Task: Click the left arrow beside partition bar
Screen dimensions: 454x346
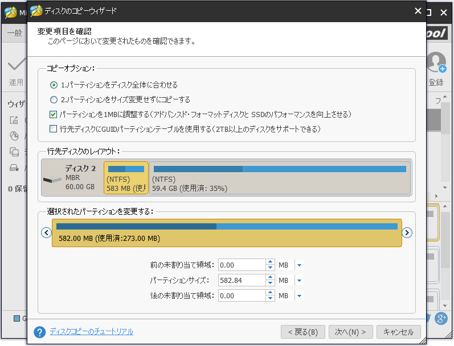Action: (47, 232)
